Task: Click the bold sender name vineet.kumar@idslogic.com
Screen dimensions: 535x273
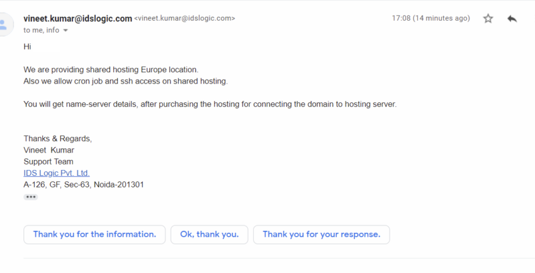Action: [78, 18]
